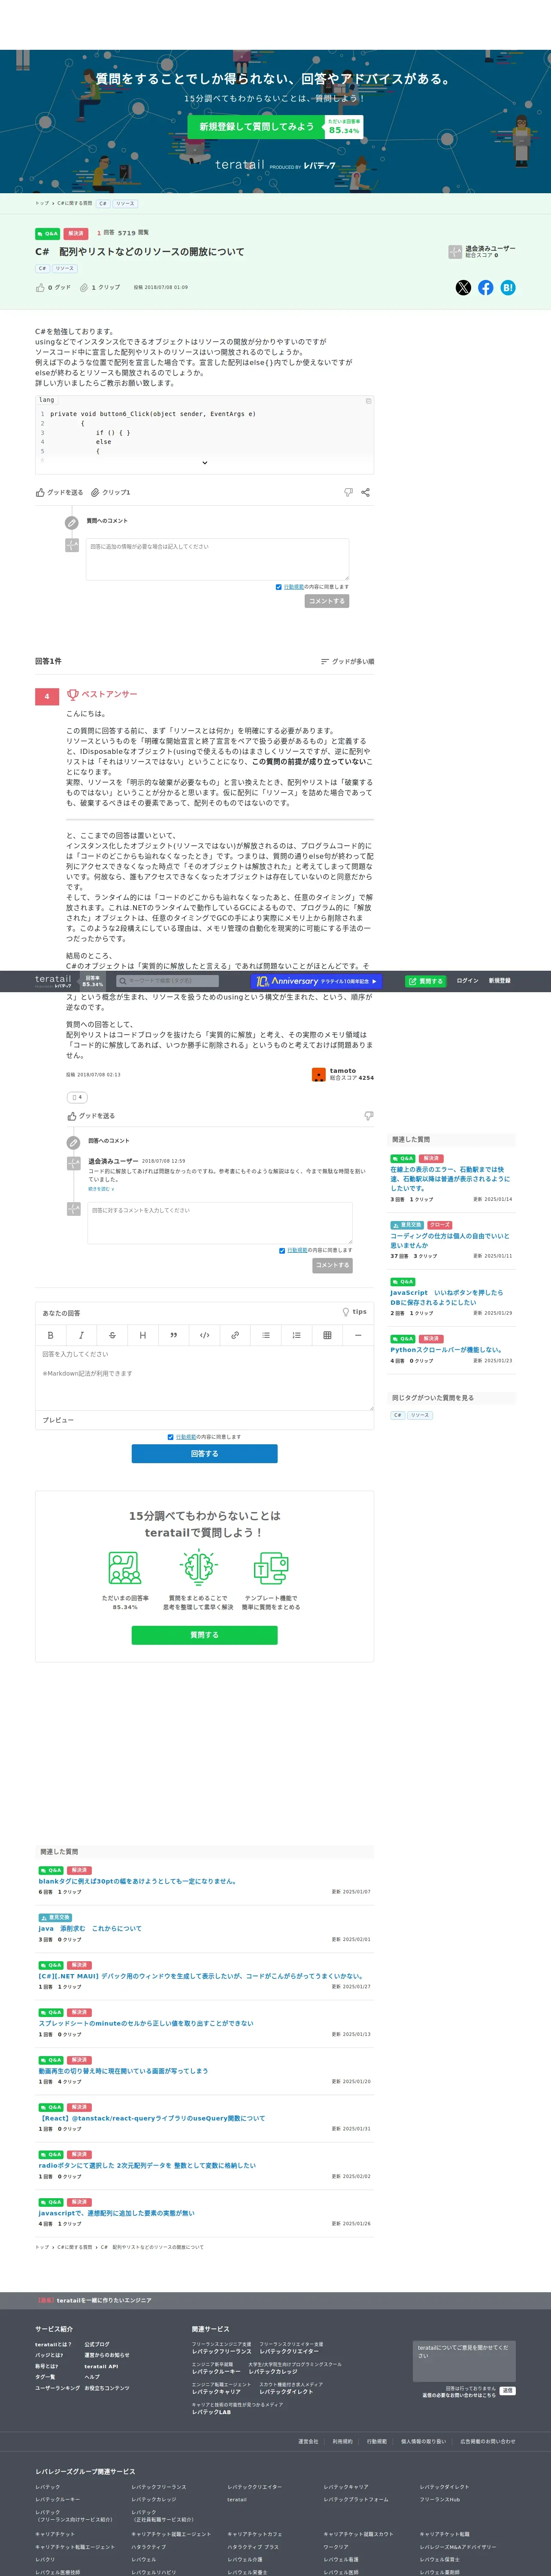The height and width of the screenshot is (2576, 551).
Task: Insert horizontal rule in answer editor
Action: [358, 1335]
